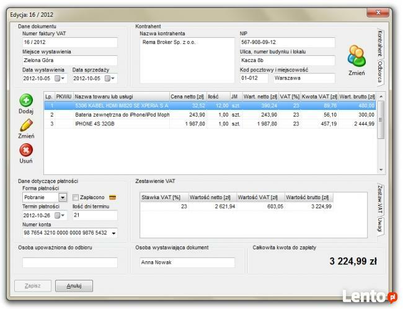Click the Zapisz button
This screenshot has width=403, height=309.
[x=32, y=286]
